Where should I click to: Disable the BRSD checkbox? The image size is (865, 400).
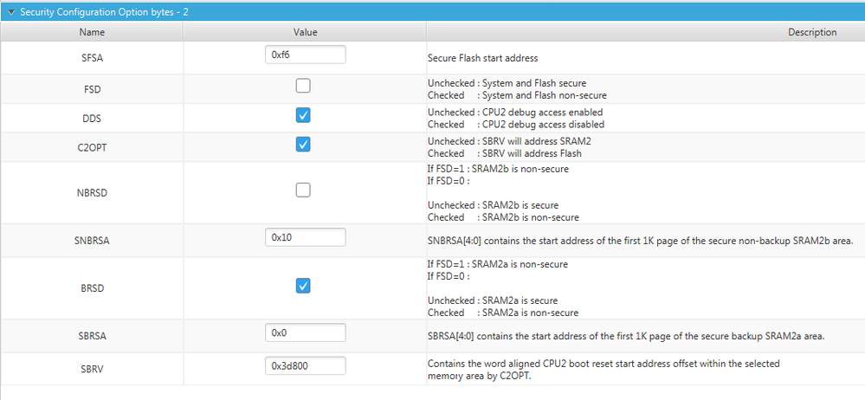pyautogui.click(x=303, y=286)
